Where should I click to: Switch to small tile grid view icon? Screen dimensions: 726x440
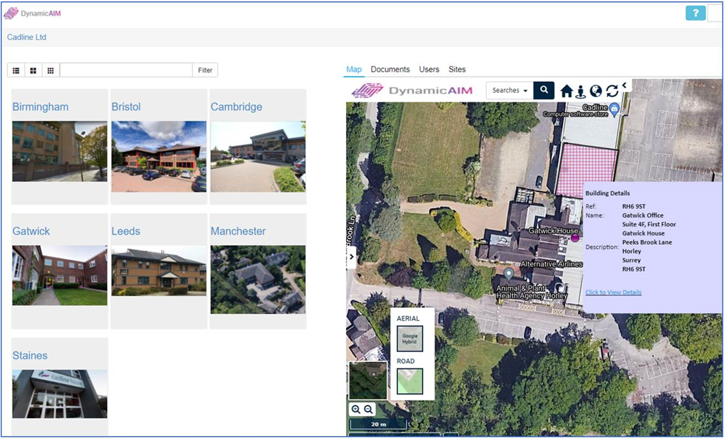pyautogui.click(x=50, y=70)
